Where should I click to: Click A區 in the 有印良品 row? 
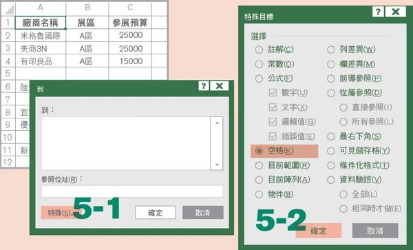pos(87,61)
